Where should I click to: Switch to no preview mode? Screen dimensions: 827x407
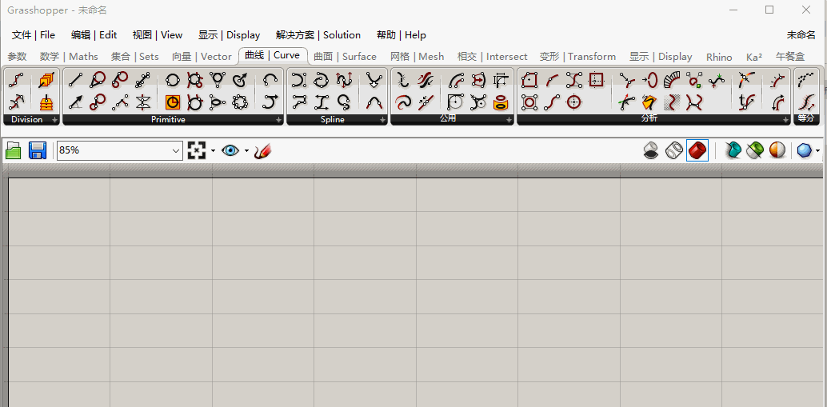pos(651,151)
